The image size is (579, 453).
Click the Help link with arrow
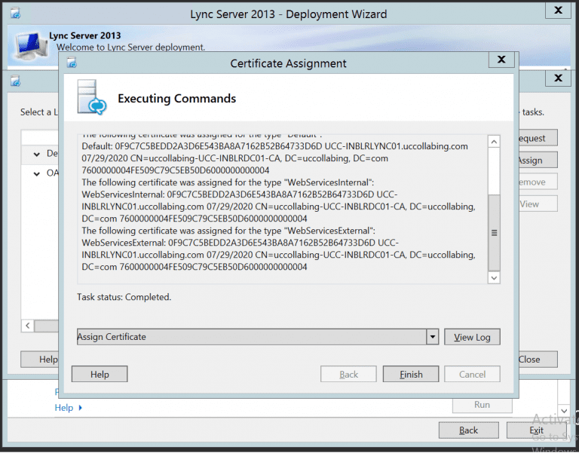68,408
